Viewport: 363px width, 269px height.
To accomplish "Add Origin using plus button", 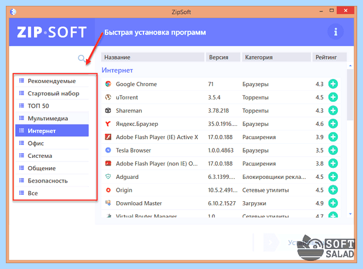I will 333,190.
